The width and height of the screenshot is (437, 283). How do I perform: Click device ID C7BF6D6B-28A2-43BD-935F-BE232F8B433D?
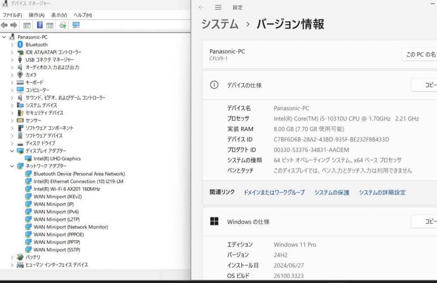[331, 139]
